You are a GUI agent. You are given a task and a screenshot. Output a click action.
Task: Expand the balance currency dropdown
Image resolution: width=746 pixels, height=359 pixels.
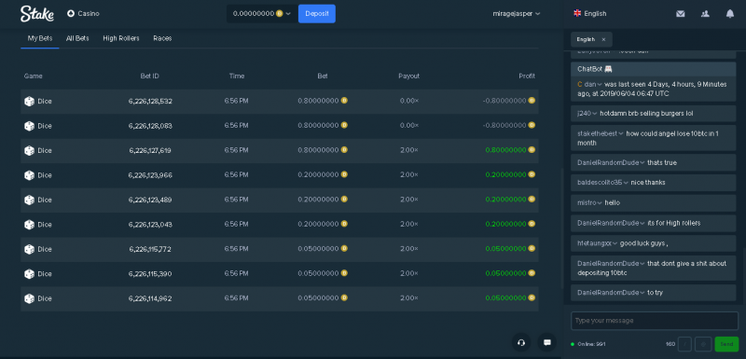click(x=288, y=14)
